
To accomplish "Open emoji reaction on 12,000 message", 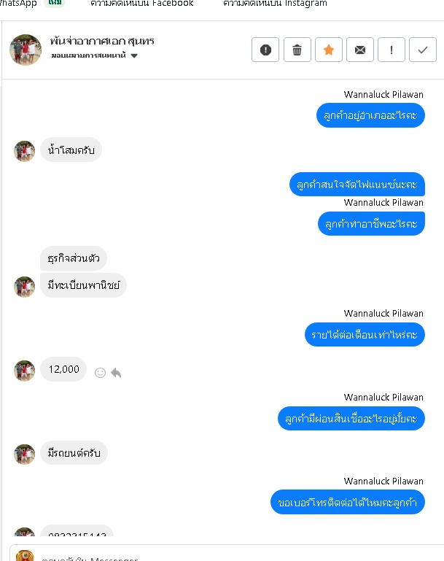I will [100, 373].
